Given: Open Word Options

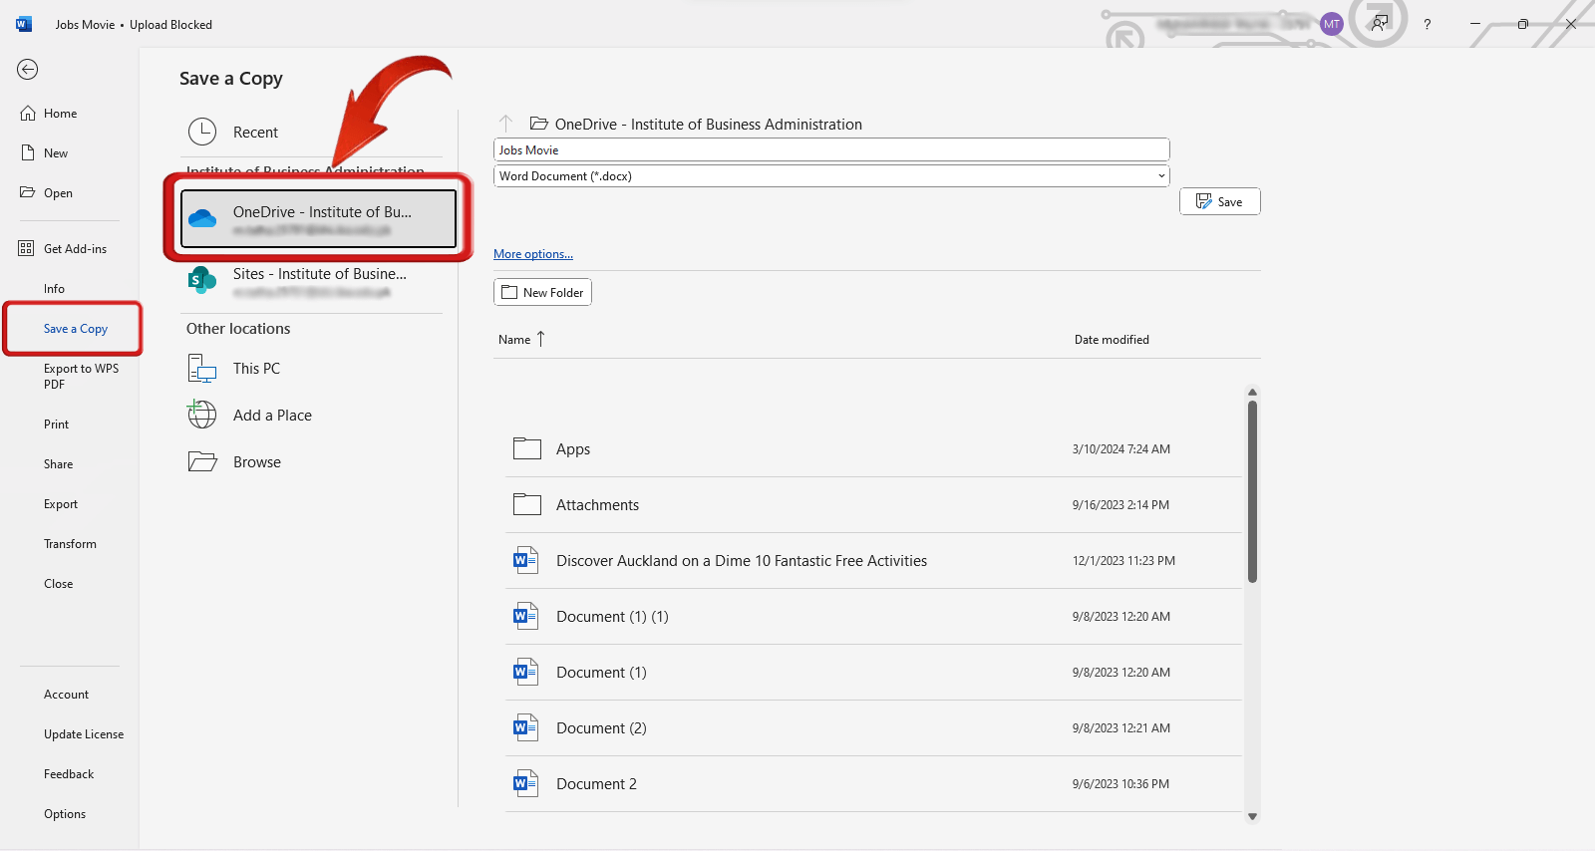Looking at the screenshot, I should [x=65, y=814].
